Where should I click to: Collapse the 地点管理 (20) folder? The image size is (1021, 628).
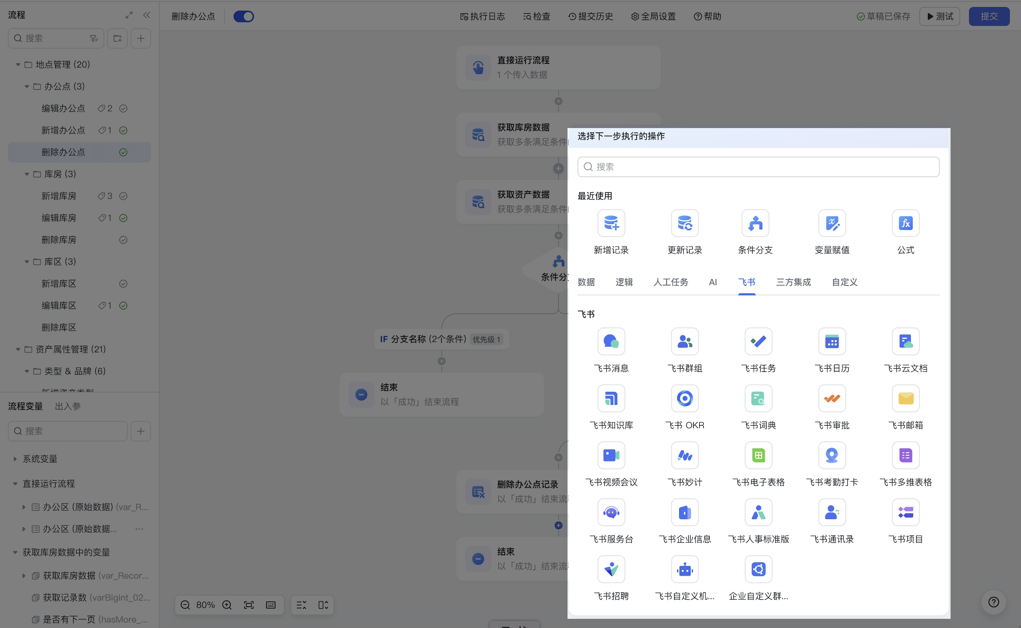[18, 65]
